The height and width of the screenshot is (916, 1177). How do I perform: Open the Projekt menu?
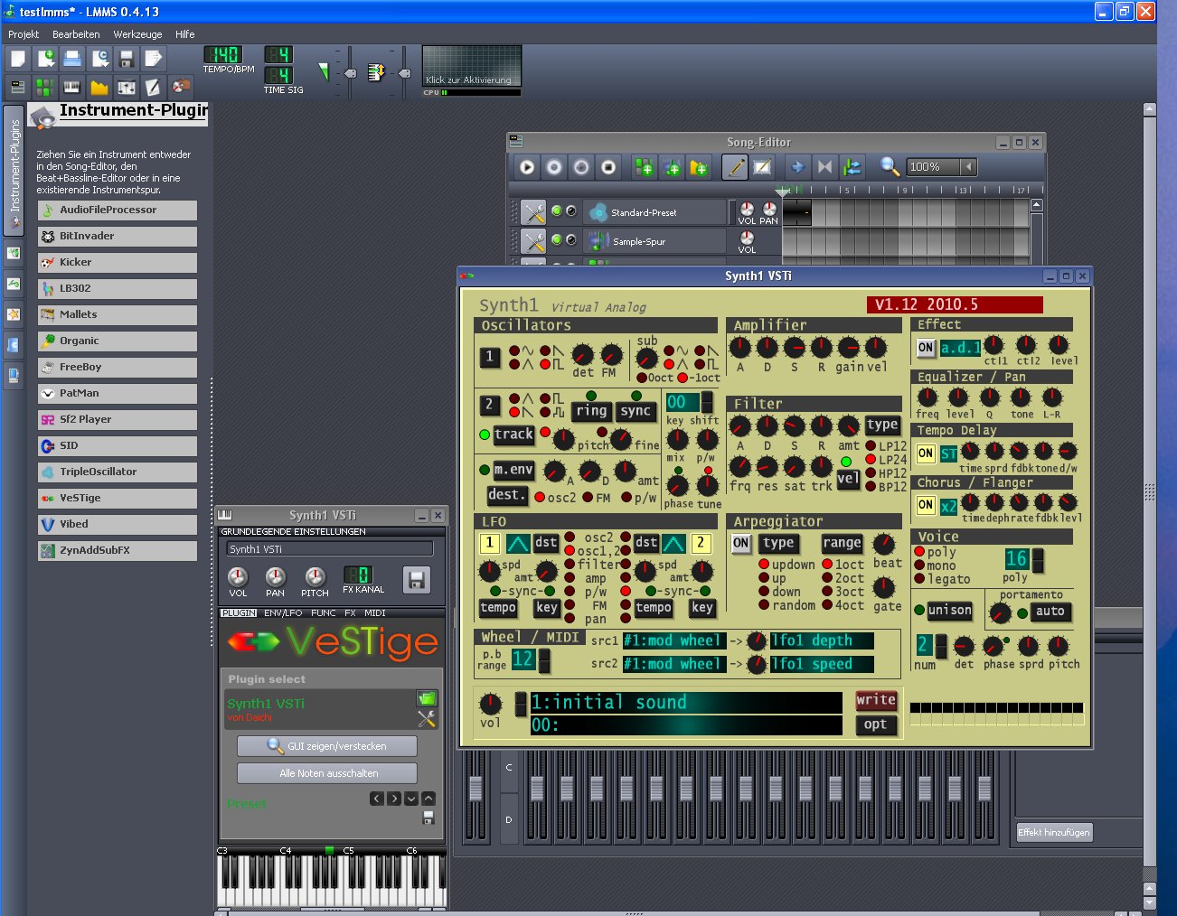point(24,34)
